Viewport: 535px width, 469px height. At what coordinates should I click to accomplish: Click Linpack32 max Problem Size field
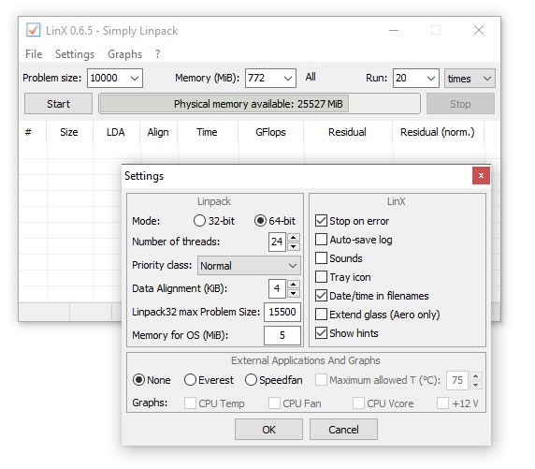pyautogui.click(x=282, y=312)
